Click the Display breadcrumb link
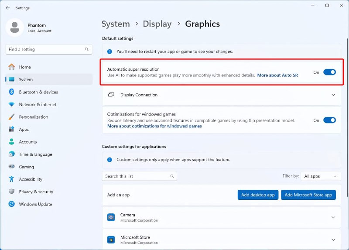The image size is (349, 250). (157, 24)
